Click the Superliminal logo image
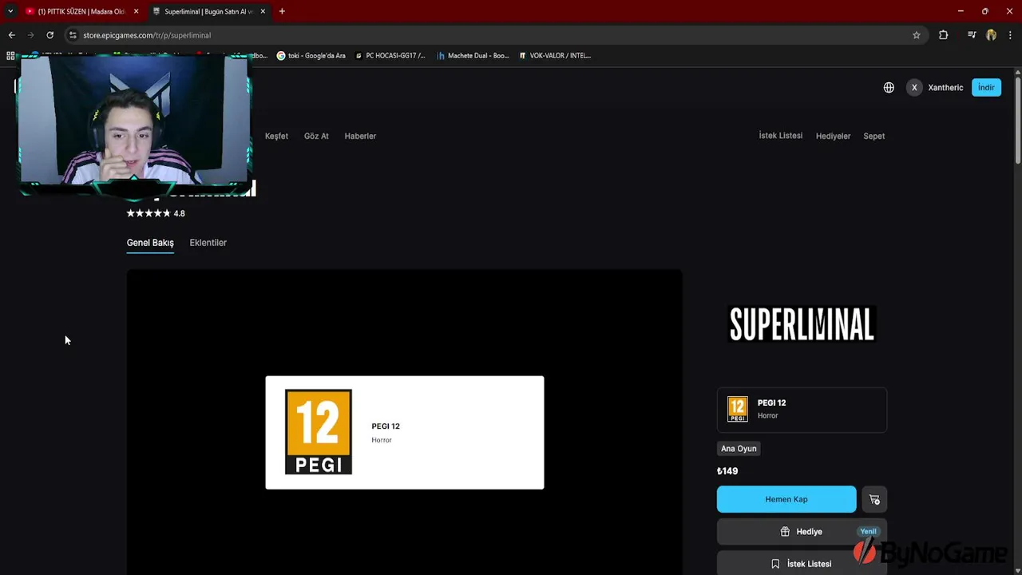 [x=802, y=324]
